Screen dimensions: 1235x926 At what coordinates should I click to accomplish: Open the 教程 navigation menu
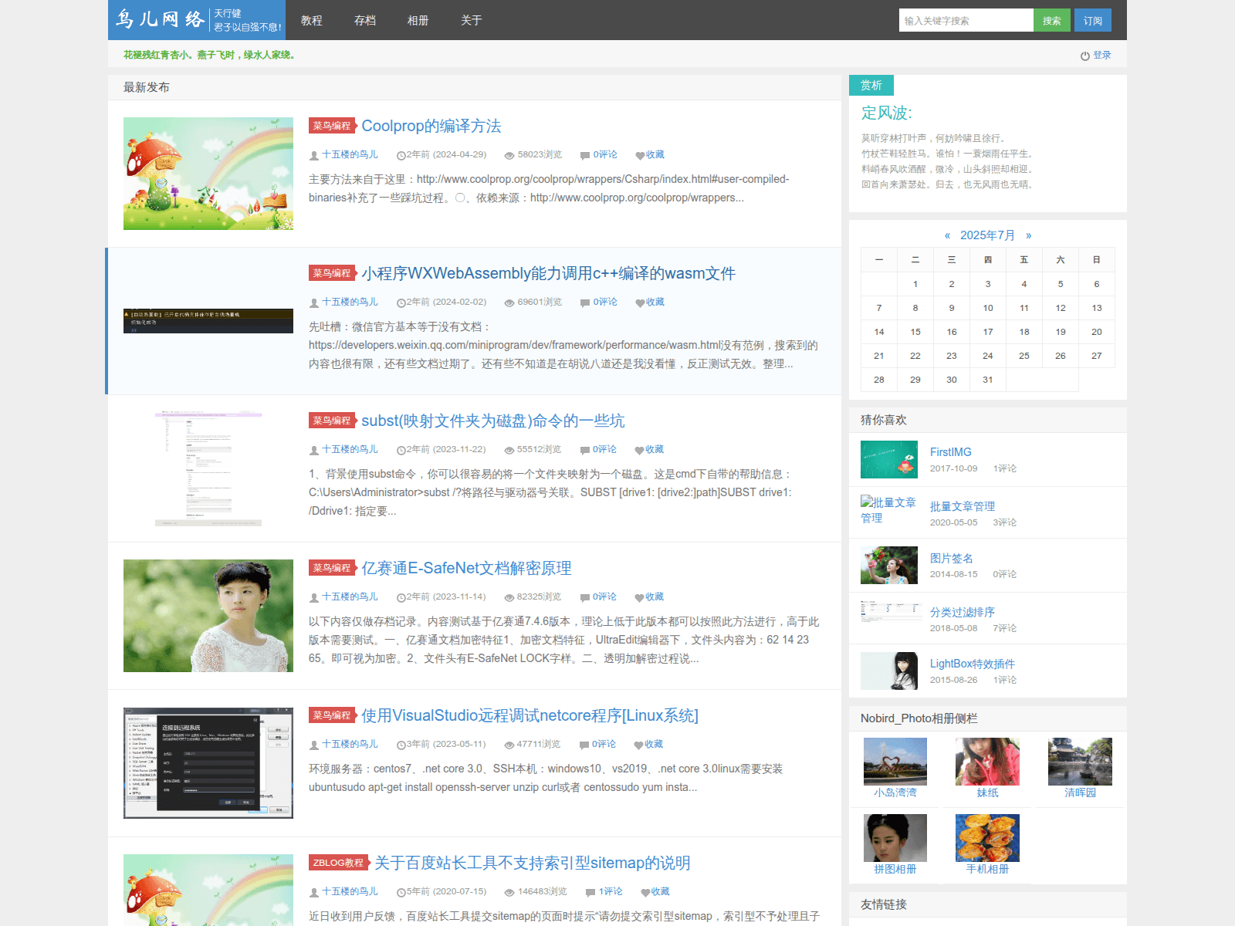point(312,20)
